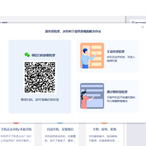146x146 pixels.
Task: Click the WeChat green logo icon
Action: point(27,55)
